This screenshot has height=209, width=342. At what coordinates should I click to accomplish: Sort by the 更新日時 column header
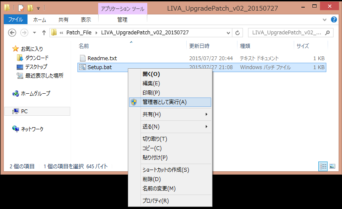pyautogui.click(x=199, y=46)
